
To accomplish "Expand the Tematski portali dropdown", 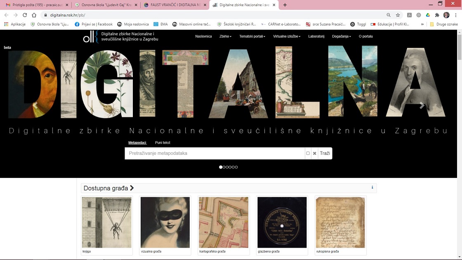I will [x=252, y=36].
